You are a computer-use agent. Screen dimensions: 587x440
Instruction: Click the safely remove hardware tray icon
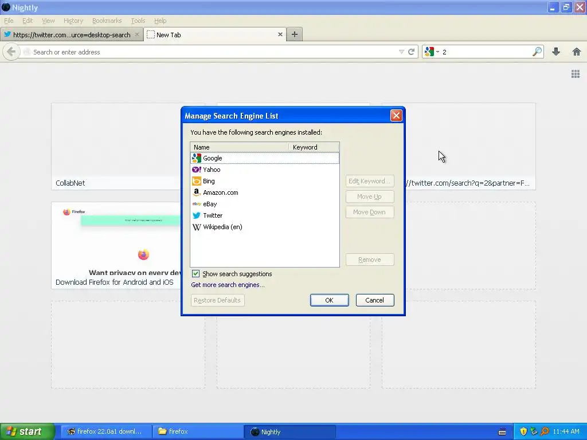click(534, 431)
